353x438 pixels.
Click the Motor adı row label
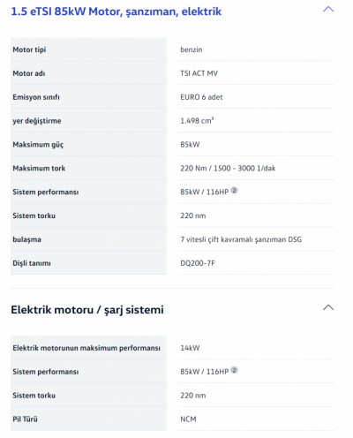[x=29, y=73]
